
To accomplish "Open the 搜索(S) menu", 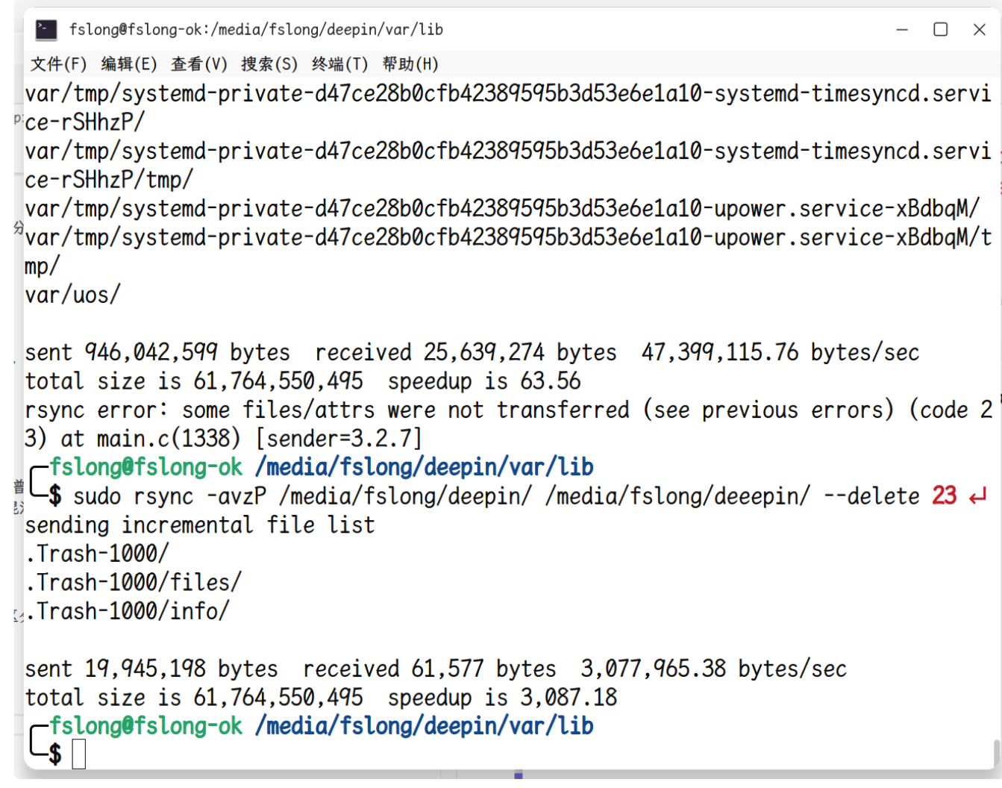I will 269,64.
